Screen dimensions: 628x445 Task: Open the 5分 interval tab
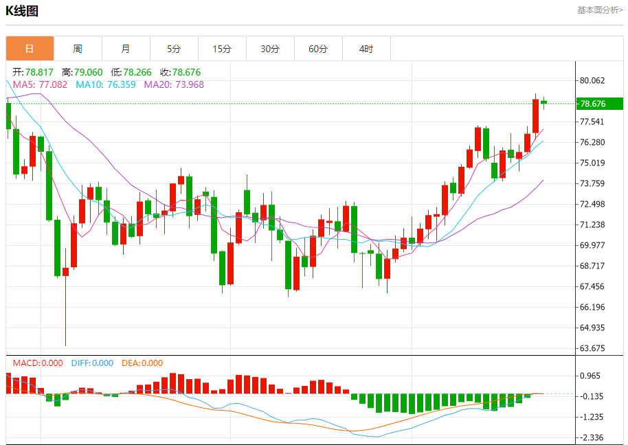174,49
